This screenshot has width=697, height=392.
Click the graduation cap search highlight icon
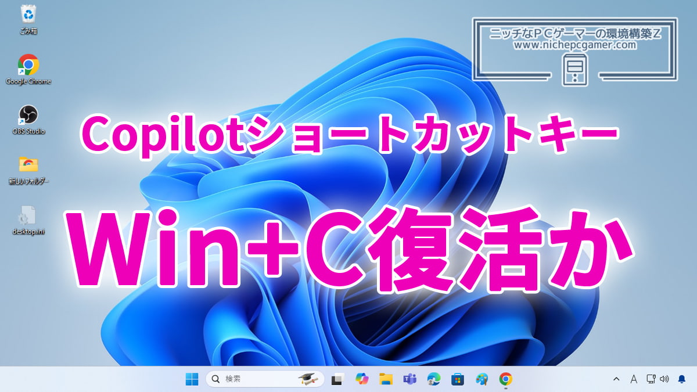pos(308,379)
